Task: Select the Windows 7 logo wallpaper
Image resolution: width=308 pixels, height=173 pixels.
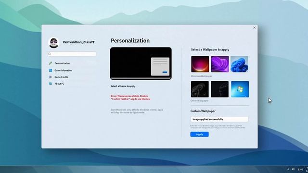Action: pyautogui.click(x=240, y=89)
